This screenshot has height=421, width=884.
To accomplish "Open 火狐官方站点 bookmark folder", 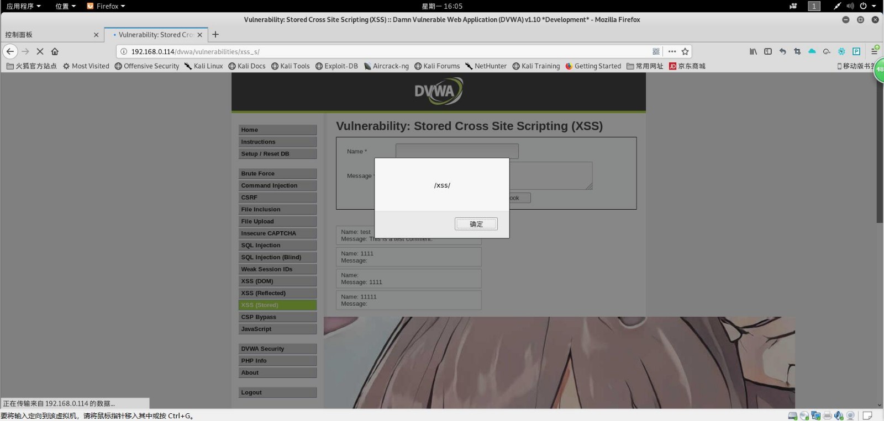I will pyautogui.click(x=31, y=66).
